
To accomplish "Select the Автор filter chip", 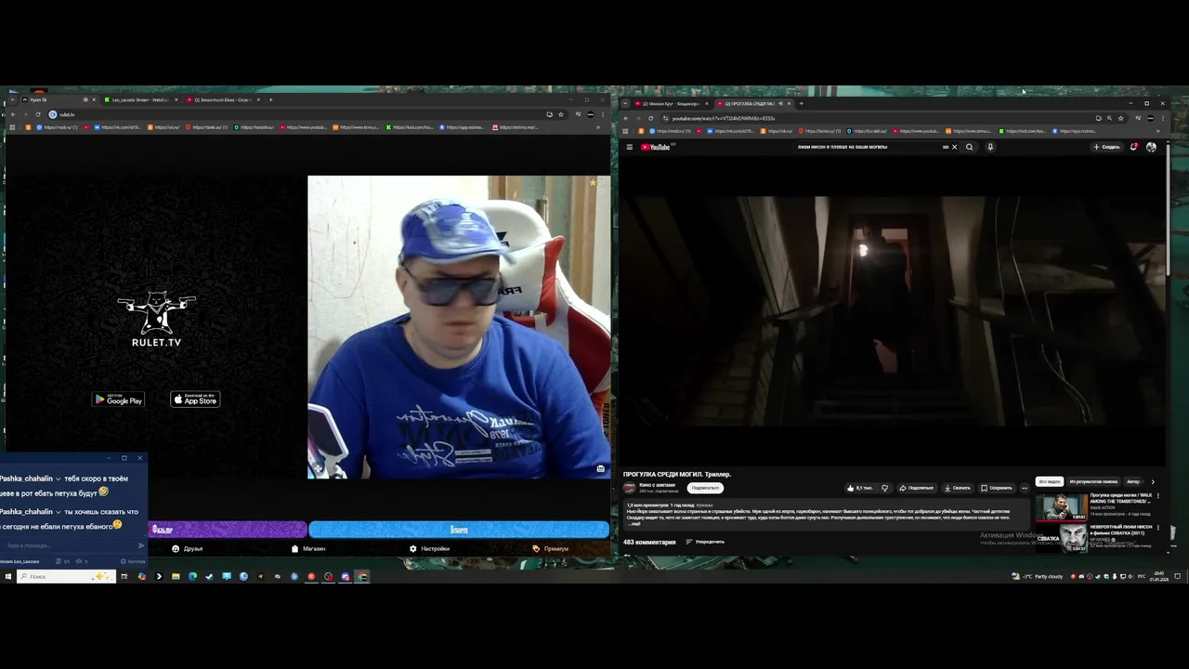I will tap(1133, 481).
